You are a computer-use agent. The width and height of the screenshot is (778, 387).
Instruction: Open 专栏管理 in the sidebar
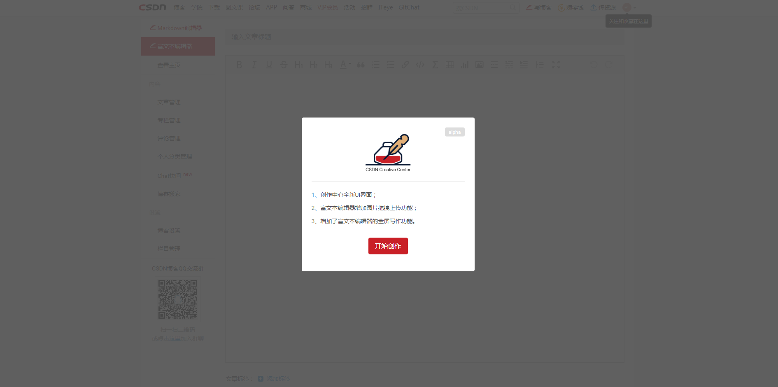169,120
